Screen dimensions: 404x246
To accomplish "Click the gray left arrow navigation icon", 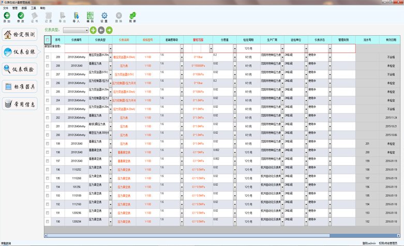I will 101,31.
